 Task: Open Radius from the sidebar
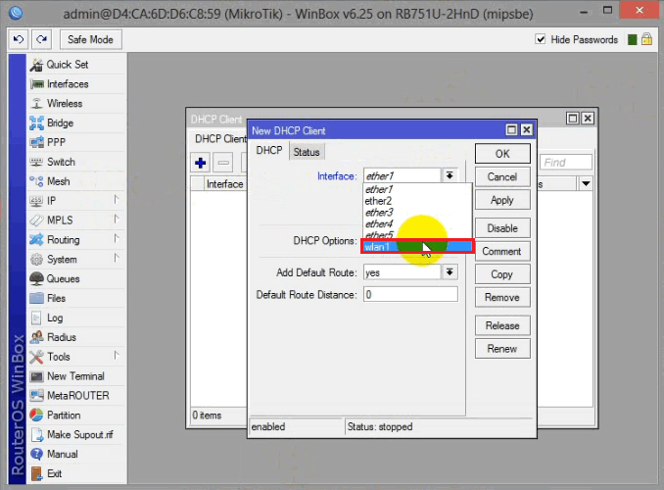coord(77,337)
